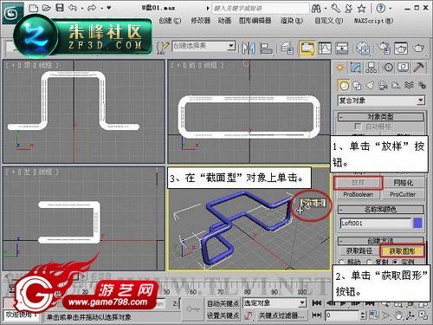Select the Geometry category icon
The width and height of the screenshot is (433, 325).
[x=344, y=85]
